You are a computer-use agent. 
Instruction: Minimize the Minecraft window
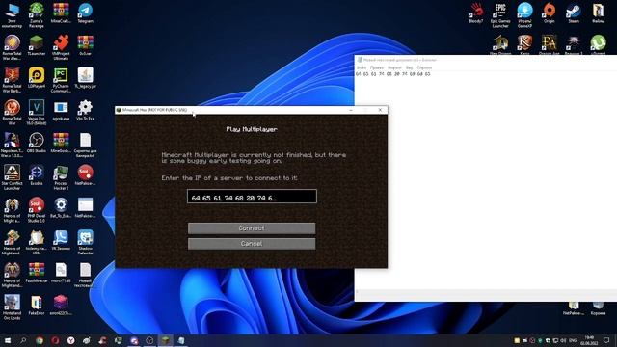(351, 110)
